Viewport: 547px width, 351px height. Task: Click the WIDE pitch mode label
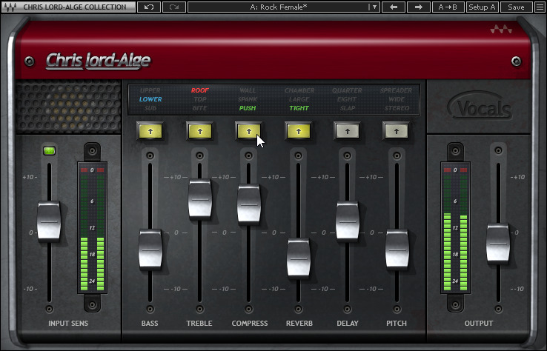(x=397, y=99)
